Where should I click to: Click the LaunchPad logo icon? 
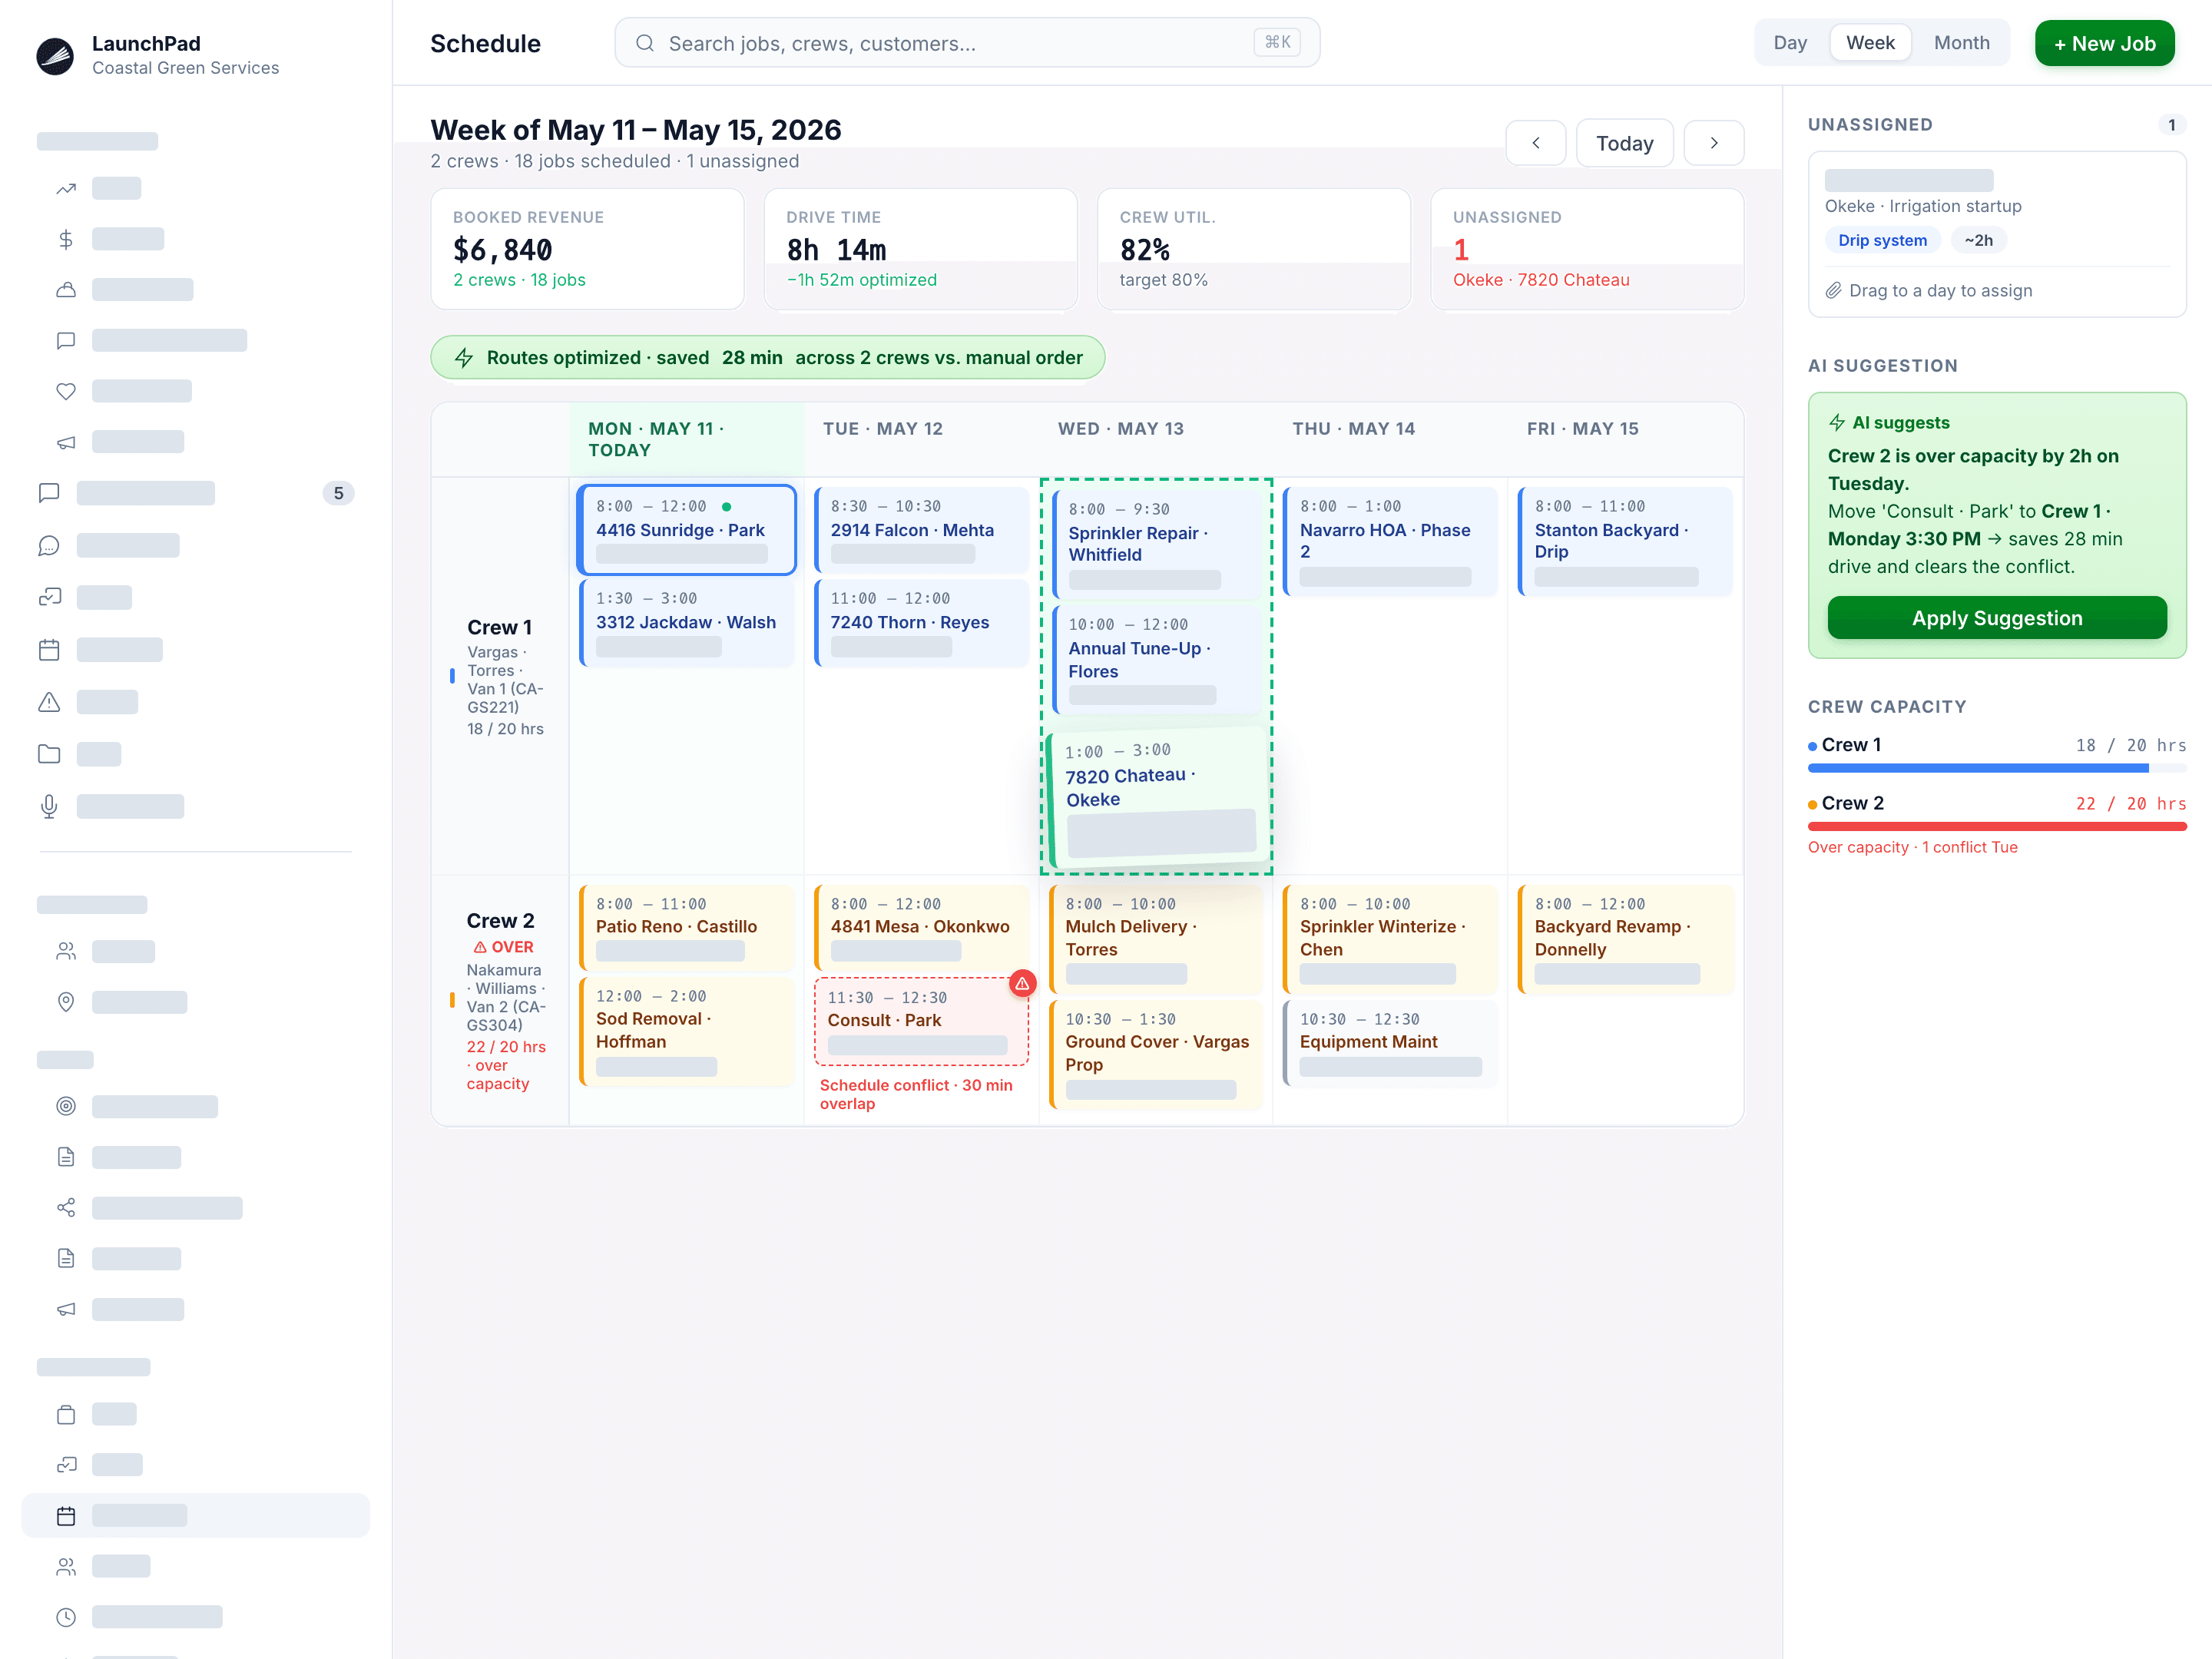click(x=55, y=56)
